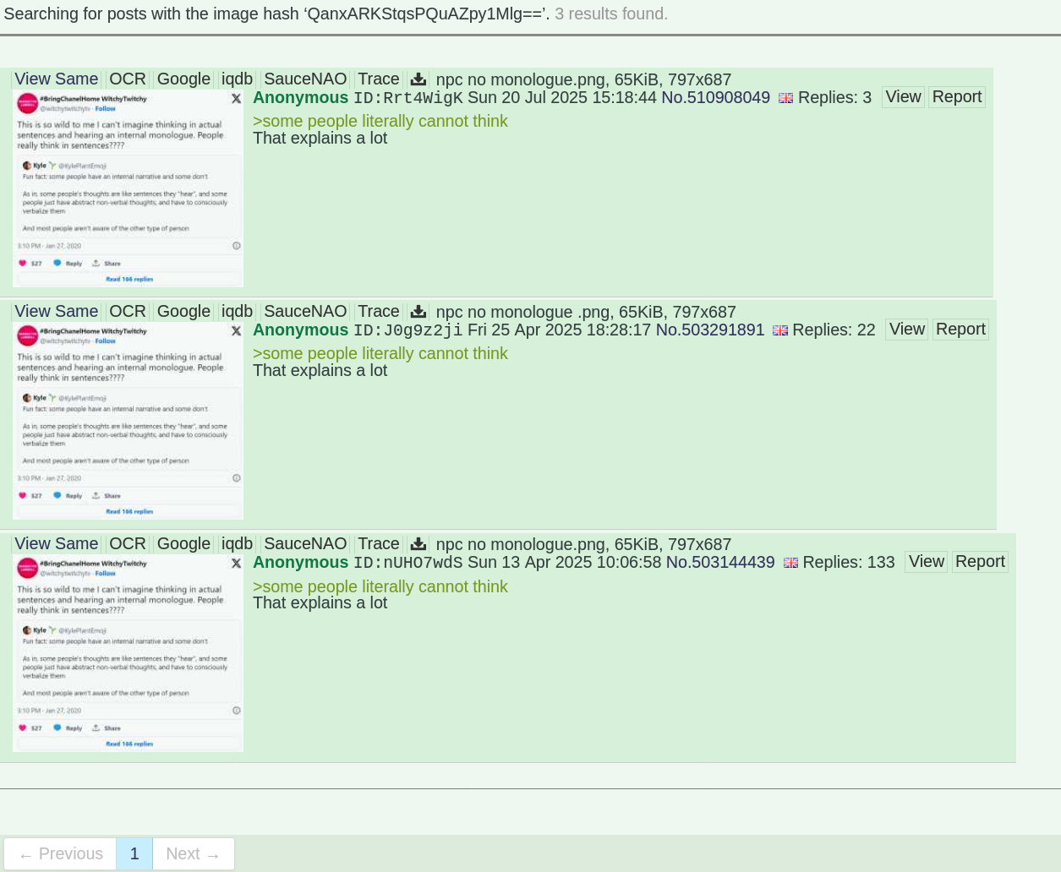This screenshot has width=1061, height=872.
Task: Go to Next results page
Action: (x=194, y=853)
